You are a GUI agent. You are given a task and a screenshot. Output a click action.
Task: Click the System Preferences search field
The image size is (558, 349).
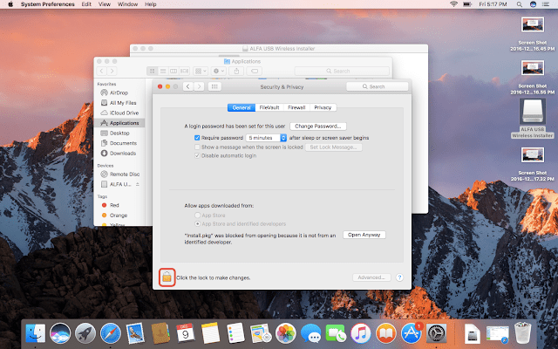coord(377,87)
